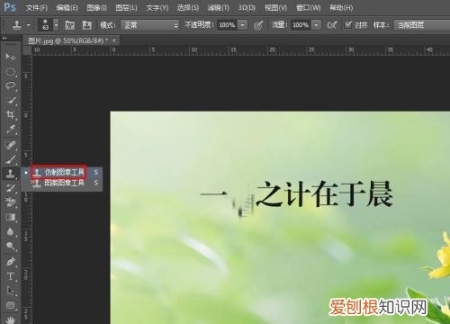The width and height of the screenshot is (450, 324).
Task: Click the Photoshop Ps logo
Action: 10,7
